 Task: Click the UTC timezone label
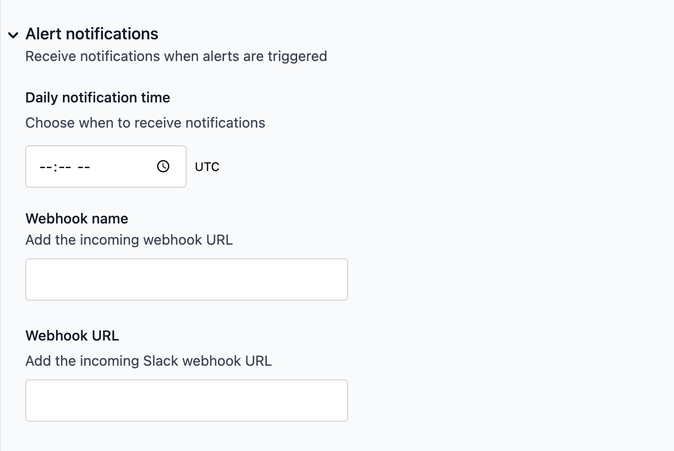[207, 167]
